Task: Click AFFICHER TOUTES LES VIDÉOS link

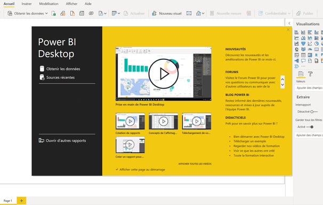Action: coord(195,164)
